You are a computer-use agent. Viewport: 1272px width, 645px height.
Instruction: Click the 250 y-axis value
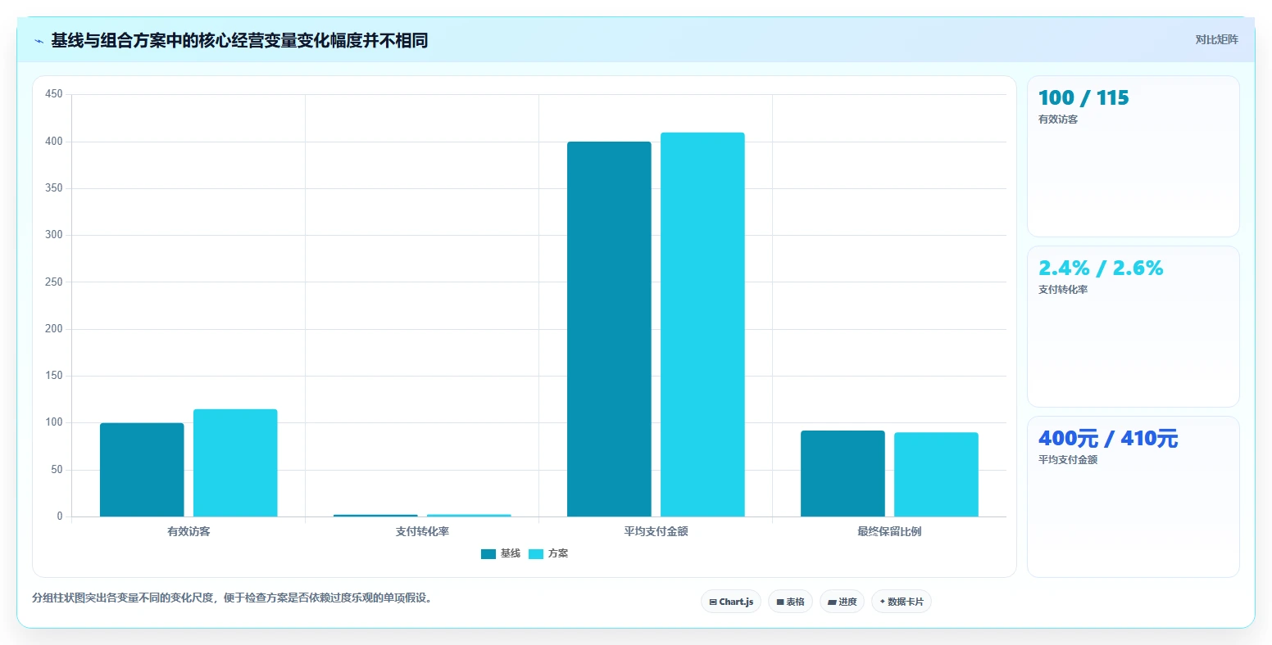[54, 282]
